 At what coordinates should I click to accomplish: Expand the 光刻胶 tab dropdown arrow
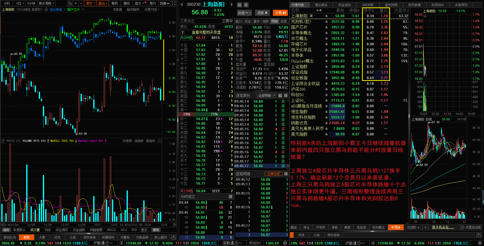(x=418, y=227)
